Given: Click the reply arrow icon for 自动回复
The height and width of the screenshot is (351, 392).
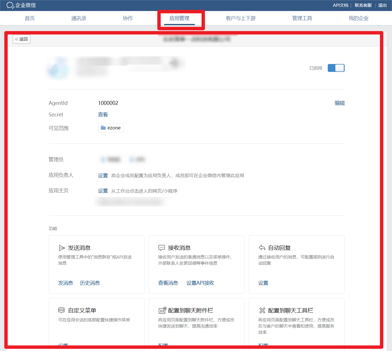Looking at the screenshot, I should coord(262,248).
